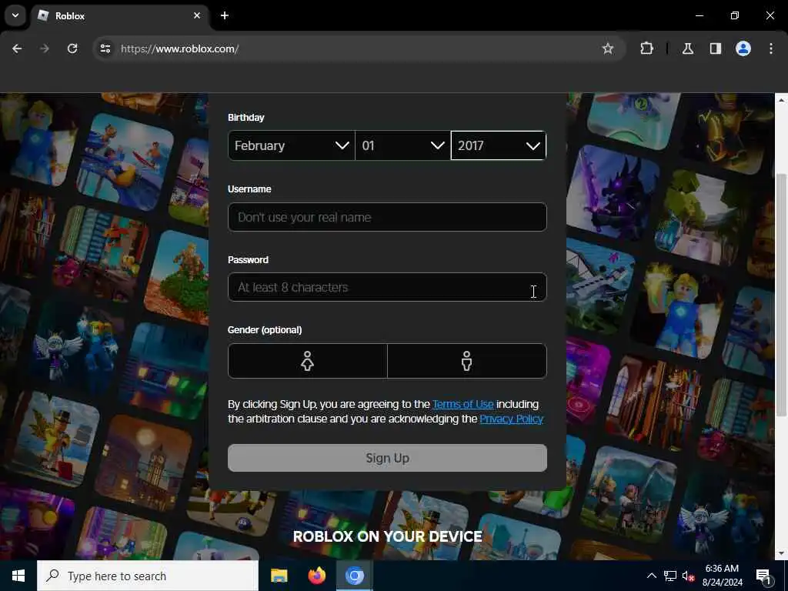
Task: Click the browser forward arrow
Action: point(45,48)
